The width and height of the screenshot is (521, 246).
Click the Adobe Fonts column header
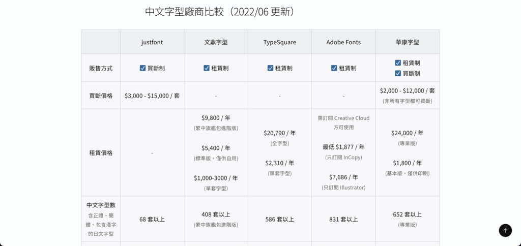pos(343,42)
